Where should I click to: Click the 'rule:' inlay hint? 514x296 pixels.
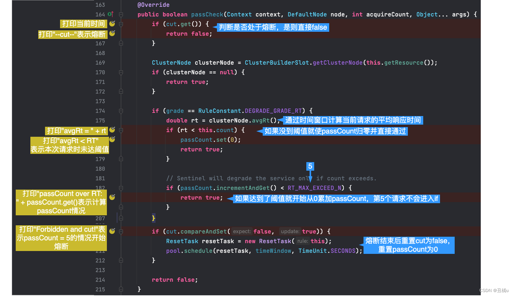click(302, 241)
